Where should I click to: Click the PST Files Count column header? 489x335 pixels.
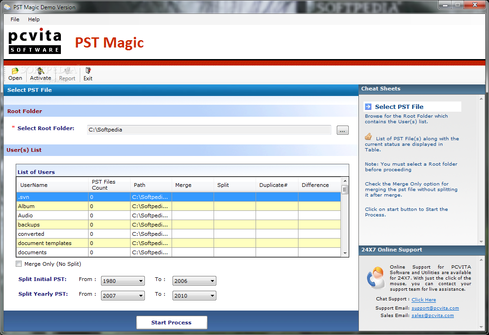(x=109, y=185)
